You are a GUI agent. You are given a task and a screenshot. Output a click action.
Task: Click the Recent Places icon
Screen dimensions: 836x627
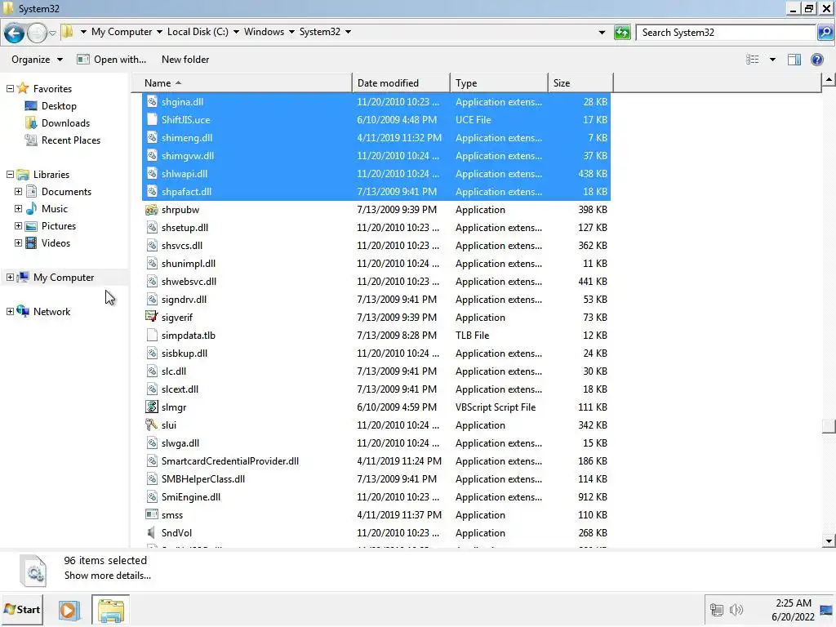[31, 140]
